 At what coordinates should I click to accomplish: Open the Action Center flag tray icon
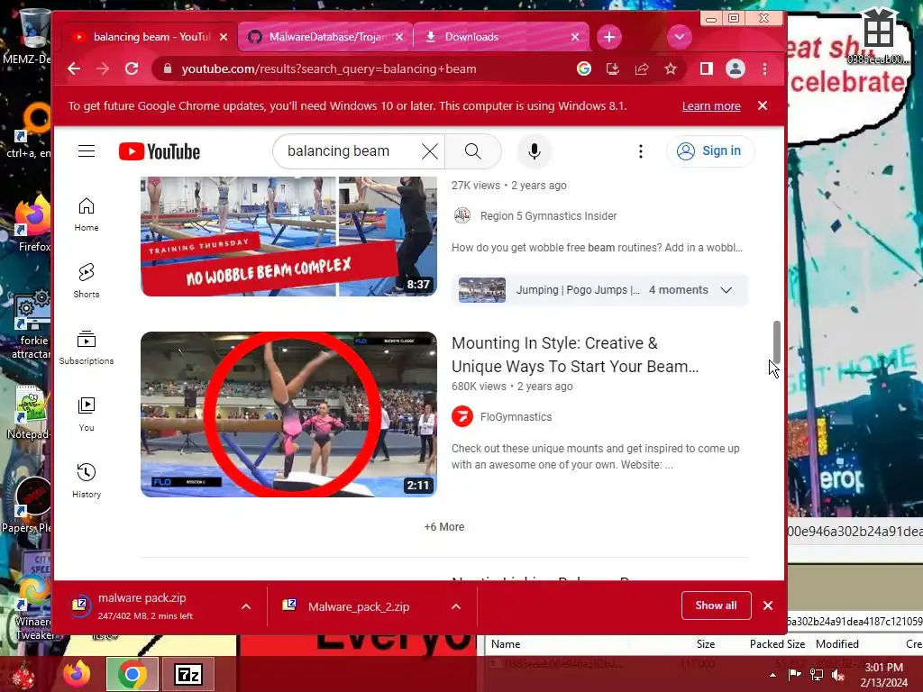pyautogui.click(x=795, y=675)
